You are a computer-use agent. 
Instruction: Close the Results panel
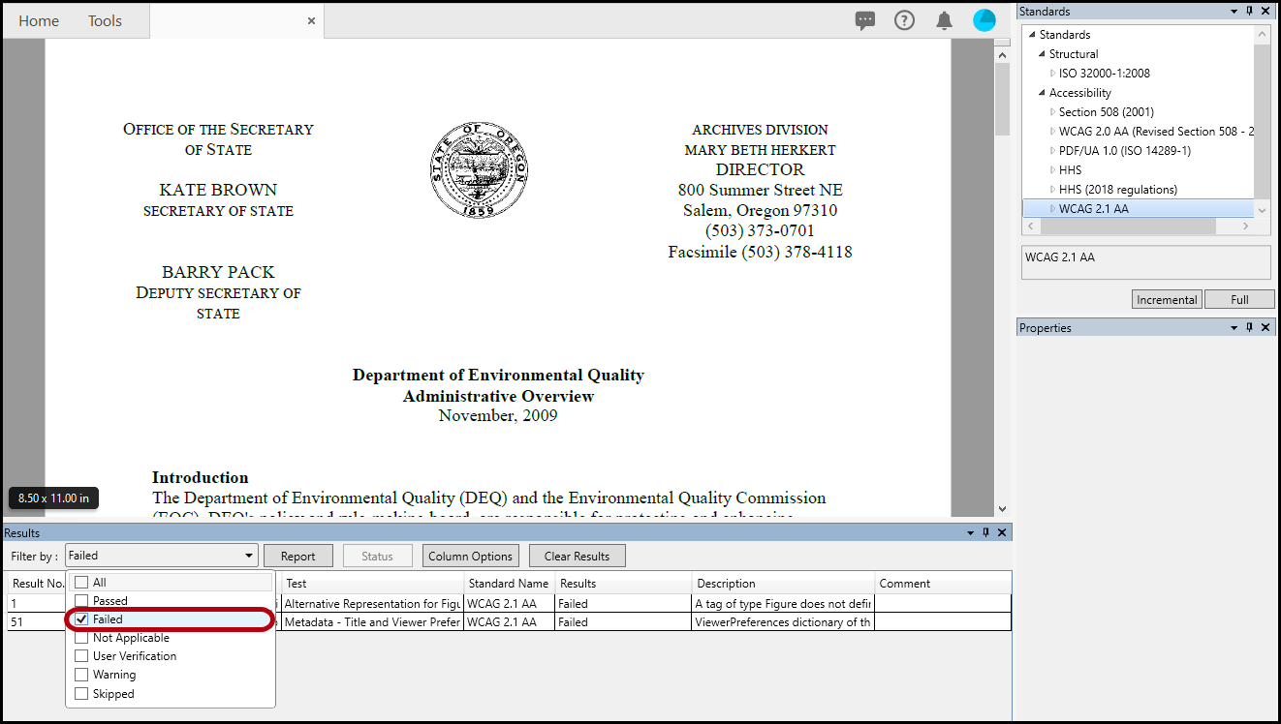point(1002,533)
